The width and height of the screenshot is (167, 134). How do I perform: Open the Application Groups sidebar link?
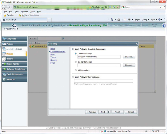coord(14,49)
